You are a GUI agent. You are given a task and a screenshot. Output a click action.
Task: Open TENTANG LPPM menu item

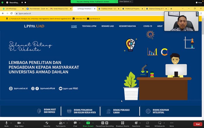pyautogui.click(x=89, y=26)
